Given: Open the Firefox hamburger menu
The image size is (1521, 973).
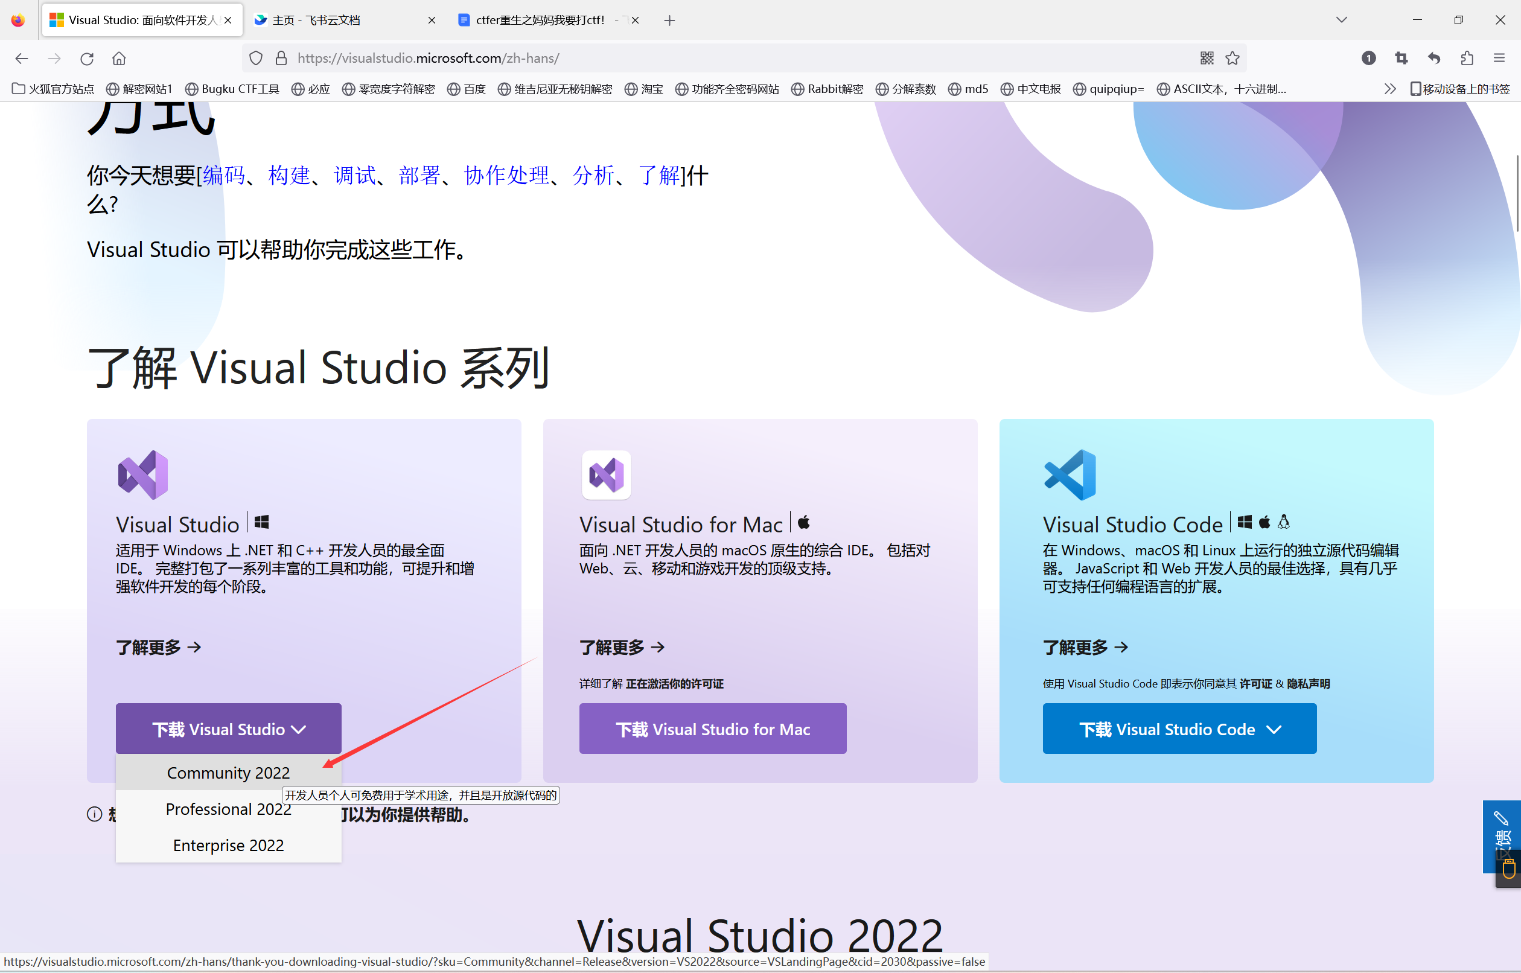Looking at the screenshot, I should [x=1499, y=58].
